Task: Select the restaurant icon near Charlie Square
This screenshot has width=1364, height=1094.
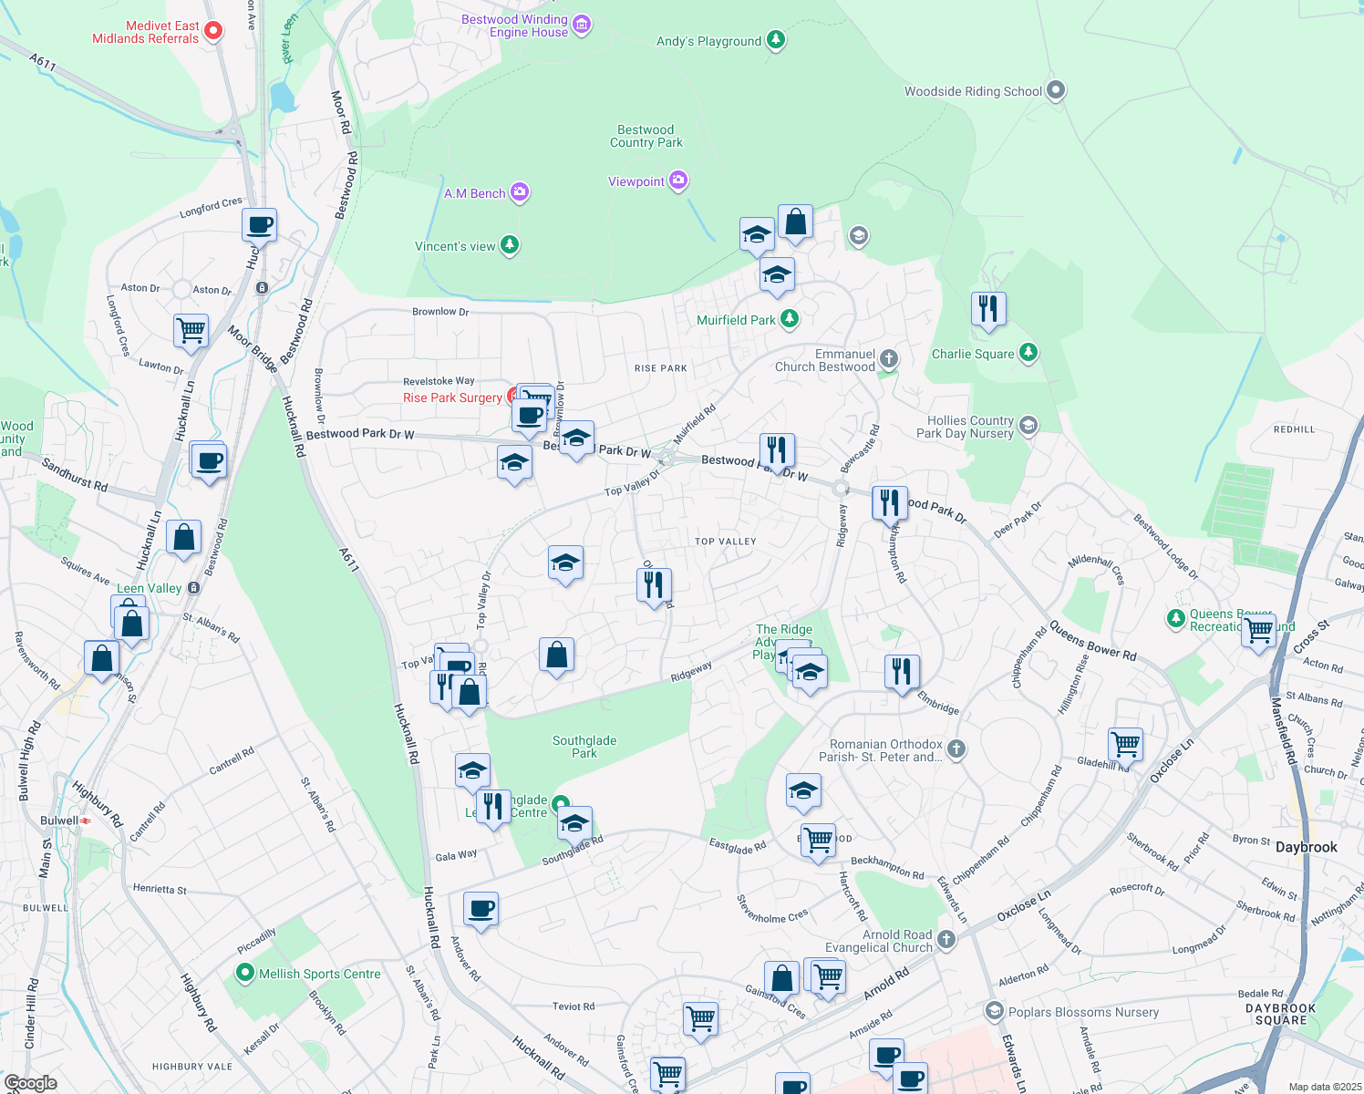Action: coord(988,310)
